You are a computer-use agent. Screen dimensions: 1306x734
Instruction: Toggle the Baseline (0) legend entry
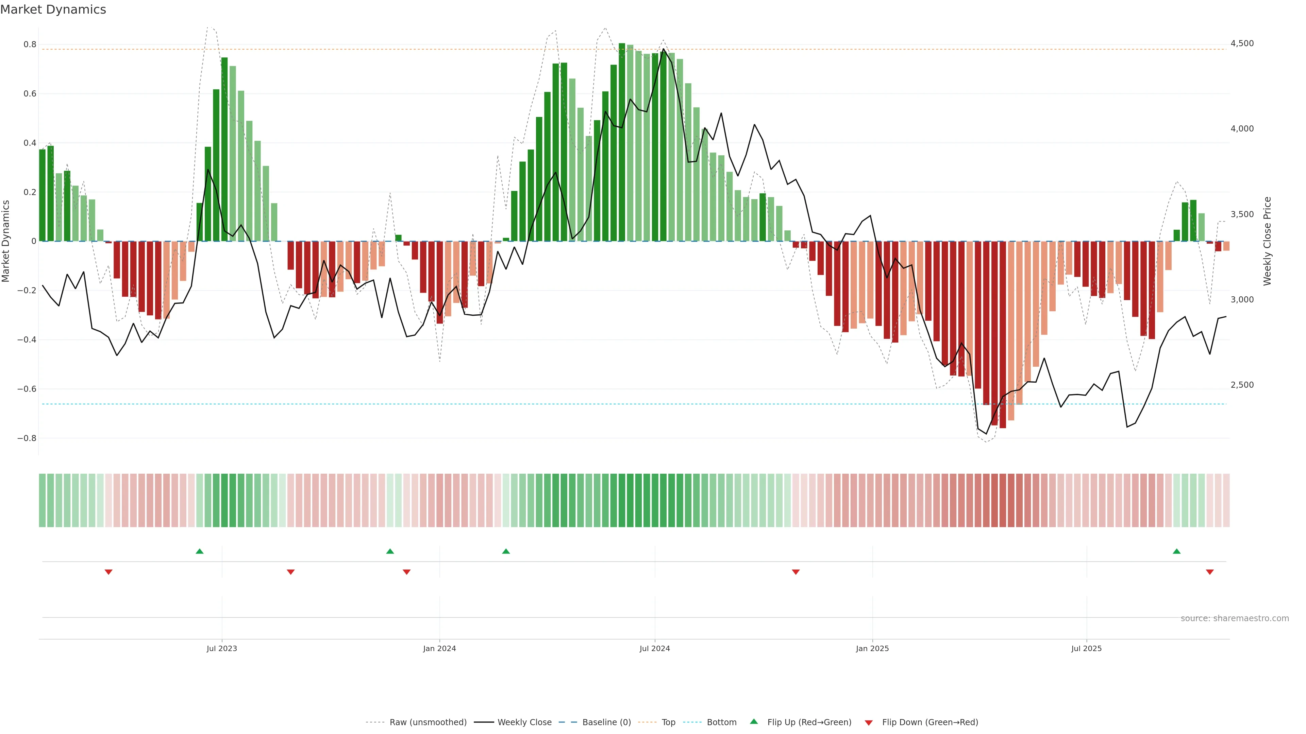point(606,722)
